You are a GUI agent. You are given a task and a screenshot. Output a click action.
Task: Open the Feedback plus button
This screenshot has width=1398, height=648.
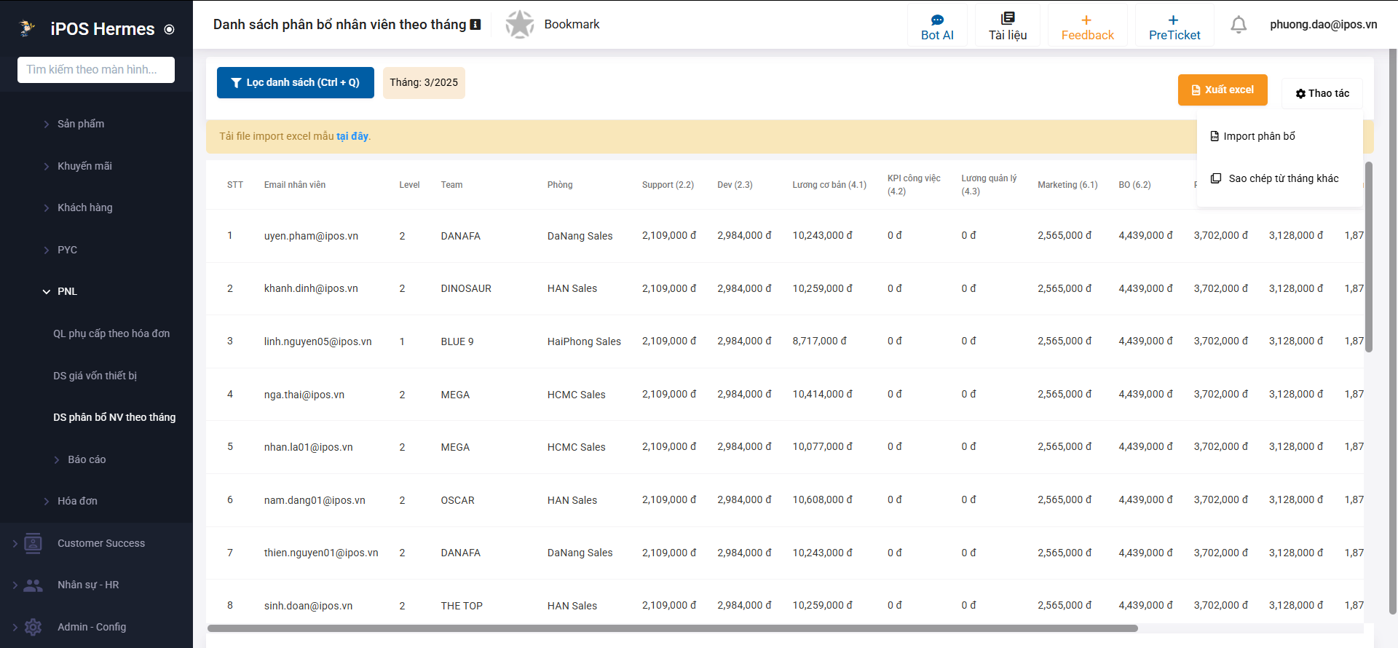click(1087, 26)
